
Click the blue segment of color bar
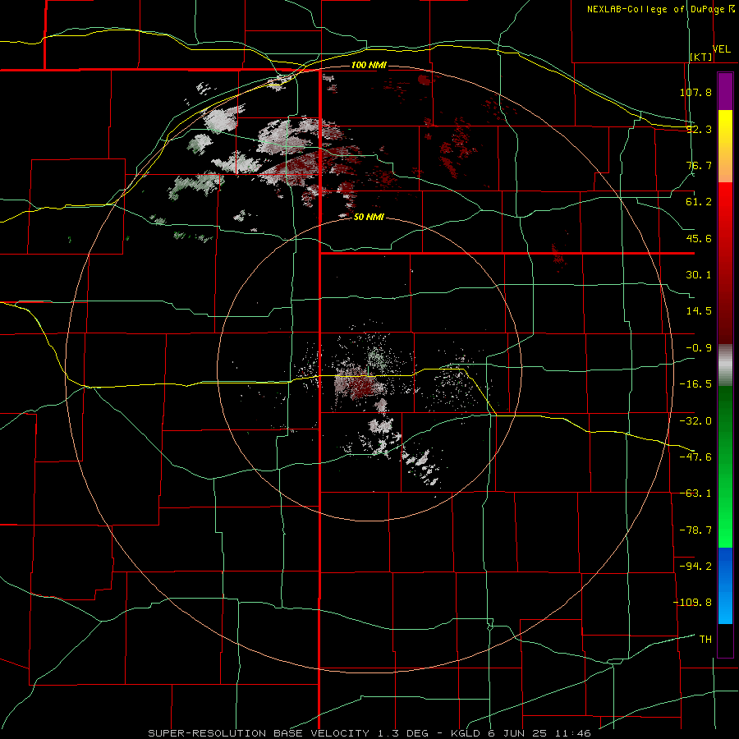click(x=725, y=585)
